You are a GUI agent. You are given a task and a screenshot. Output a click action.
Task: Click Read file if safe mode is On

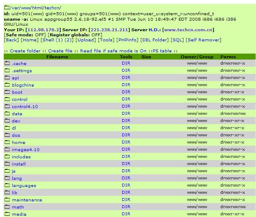[x=113, y=51]
